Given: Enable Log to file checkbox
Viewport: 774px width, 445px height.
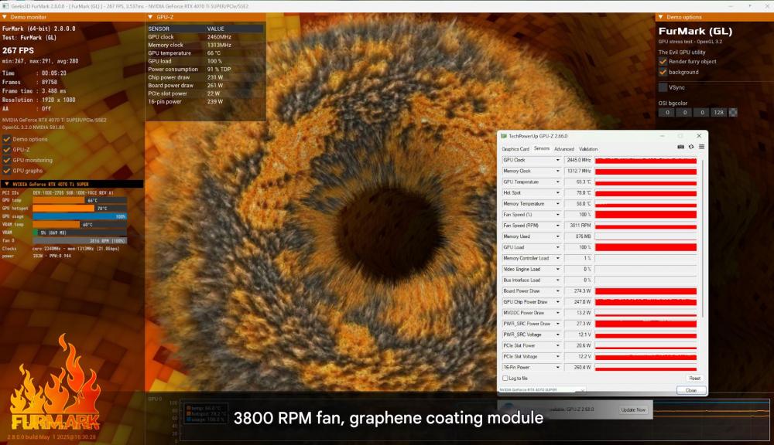Looking at the screenshot, I should pos(506,378).
